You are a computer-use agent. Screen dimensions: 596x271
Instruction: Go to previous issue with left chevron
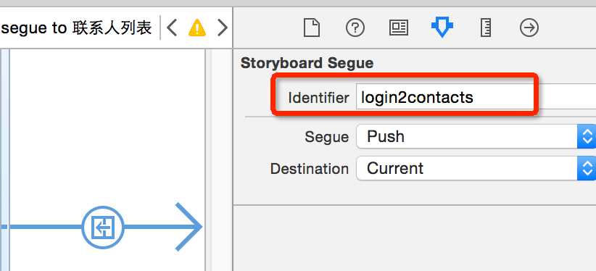172,28
